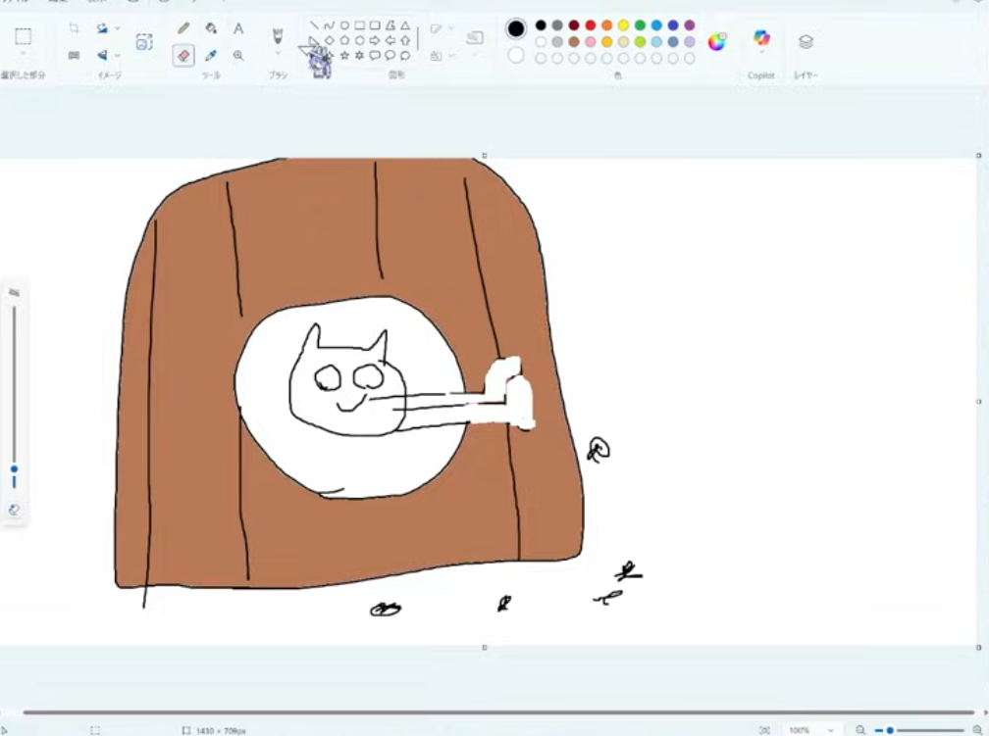Choose the red color swatch
Image resolution: width=989 pixels, height=736 pixels.
pos(590,25)
